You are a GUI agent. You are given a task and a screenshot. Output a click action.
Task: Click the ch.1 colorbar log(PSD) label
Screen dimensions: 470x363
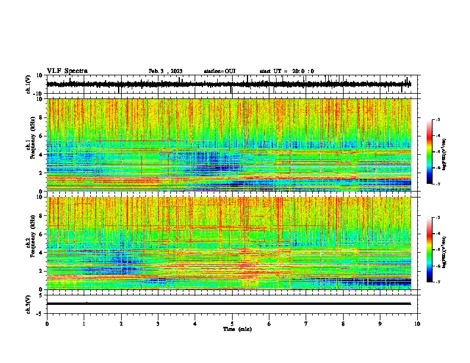pos(444,154)
